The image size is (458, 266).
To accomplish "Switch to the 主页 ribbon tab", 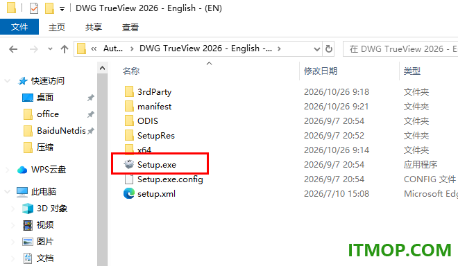I will click(57, 28).
